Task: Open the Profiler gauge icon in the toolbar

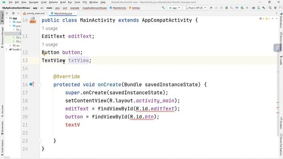Action: [x=237, y=8]
